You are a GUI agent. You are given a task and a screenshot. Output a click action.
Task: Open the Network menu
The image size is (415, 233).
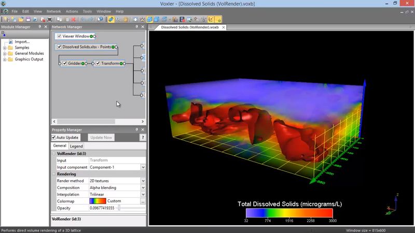click(53, 11)
